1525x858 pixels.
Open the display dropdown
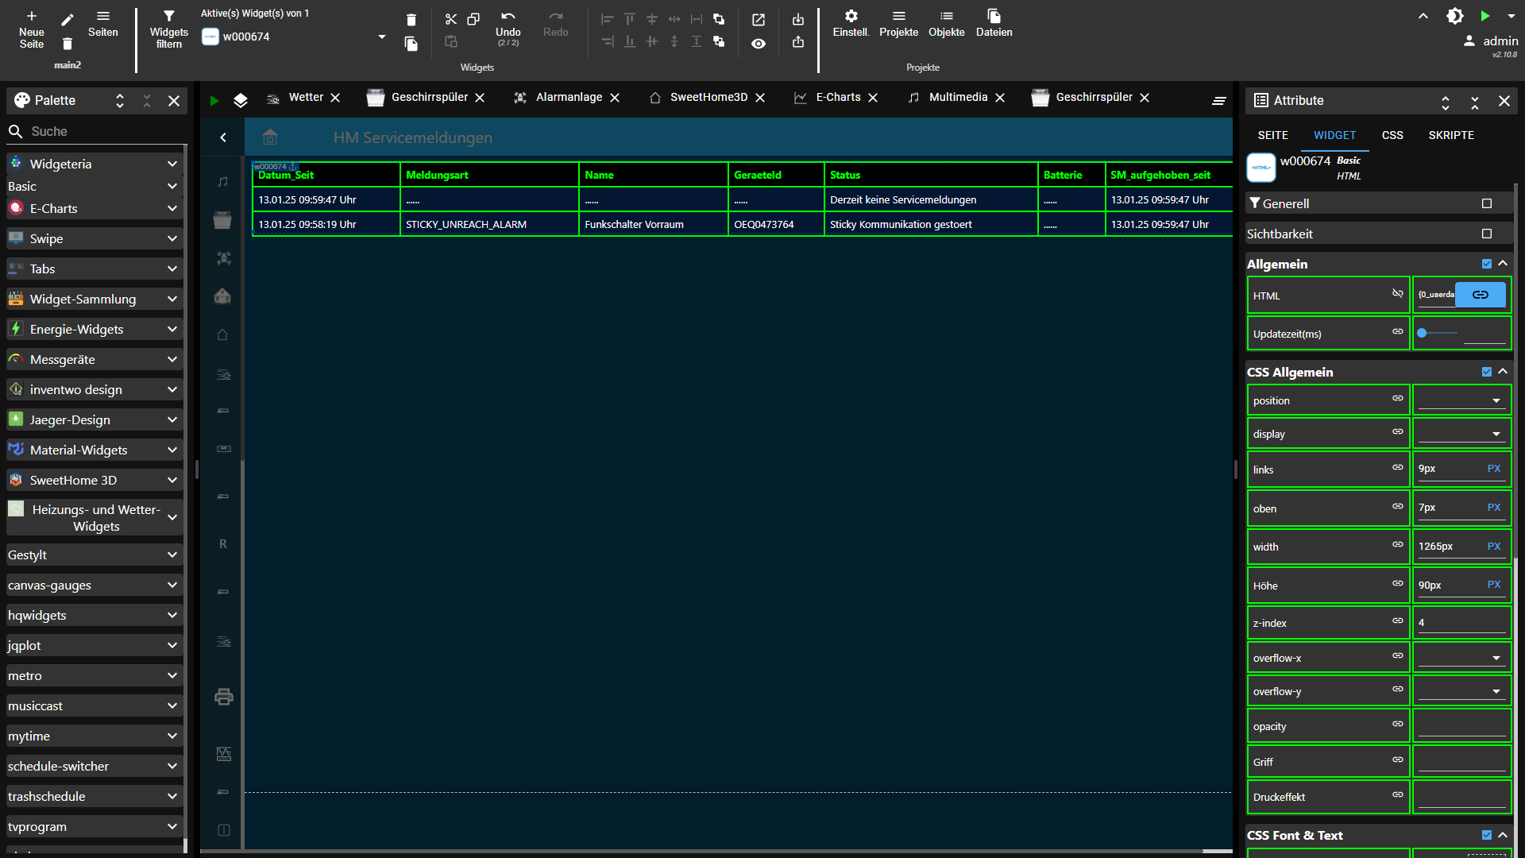pos(1461,434)
